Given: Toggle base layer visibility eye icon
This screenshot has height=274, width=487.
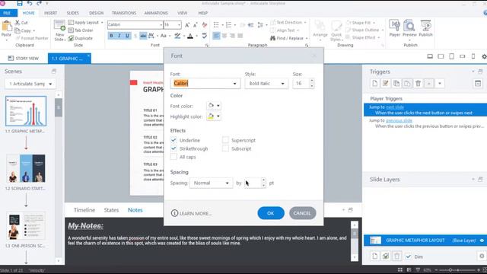Looking at the screenshot, I should (x=482, y=241).
